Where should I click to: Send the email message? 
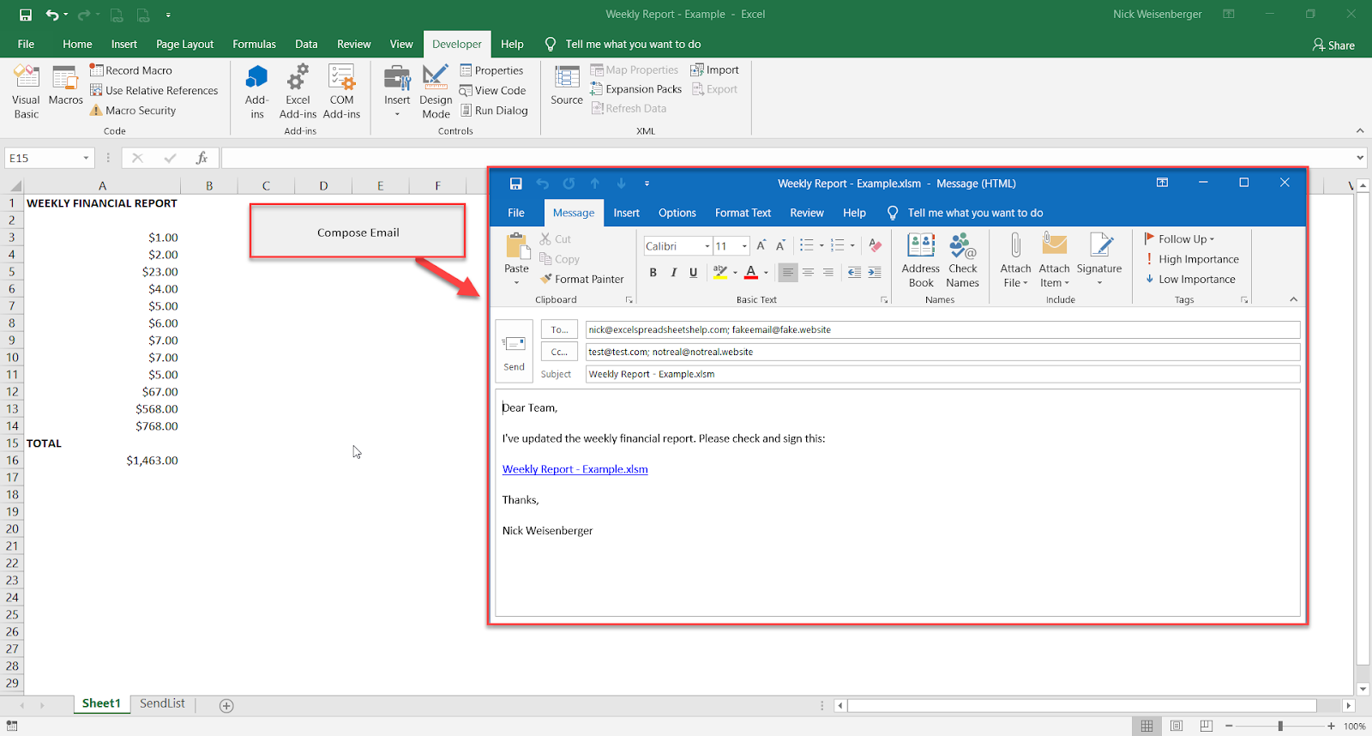coord(514,352)
